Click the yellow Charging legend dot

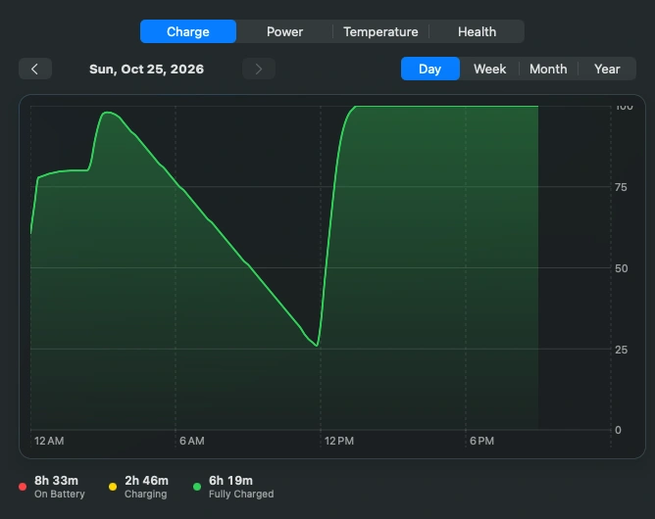point(113,487)
